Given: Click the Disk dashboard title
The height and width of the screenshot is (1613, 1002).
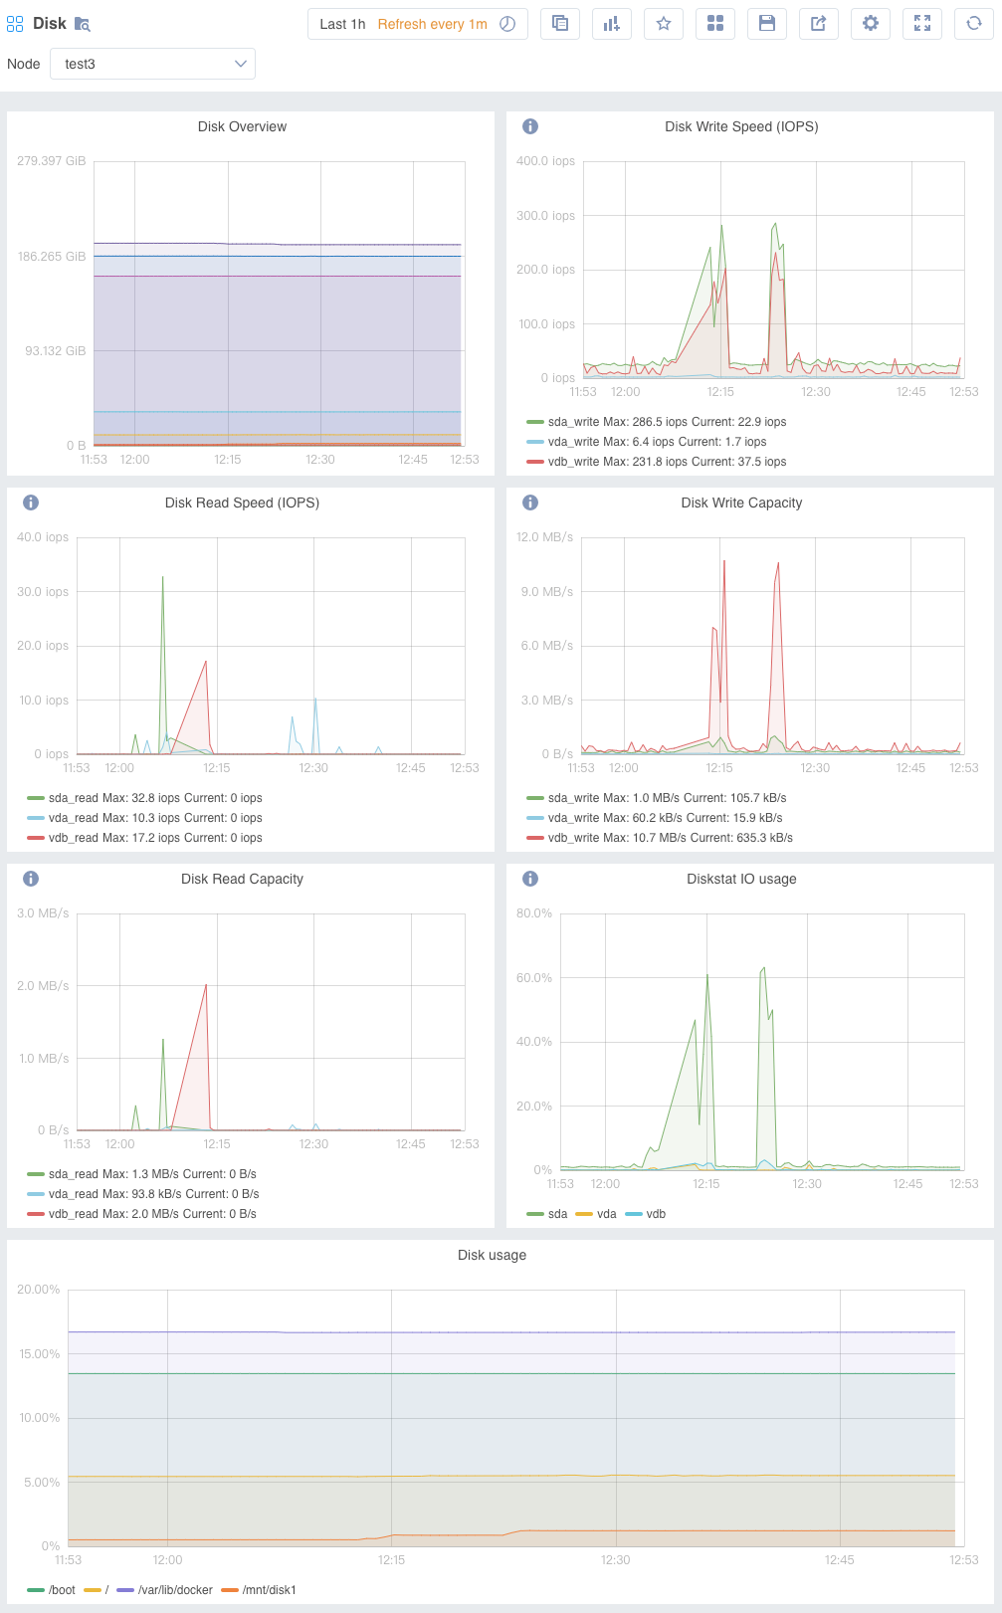Looking at the screenshot, I should point(50,24).
